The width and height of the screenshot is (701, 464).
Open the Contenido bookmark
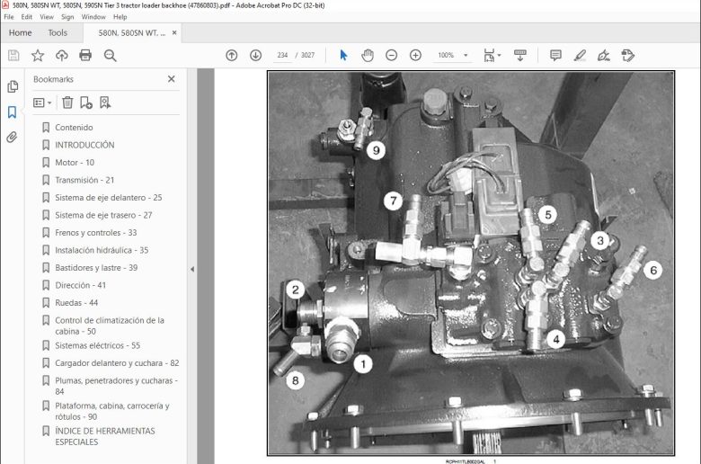tap(74, 128)
